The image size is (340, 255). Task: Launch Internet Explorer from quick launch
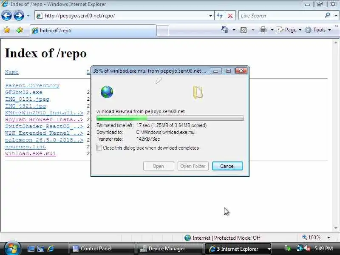[51, 249]
